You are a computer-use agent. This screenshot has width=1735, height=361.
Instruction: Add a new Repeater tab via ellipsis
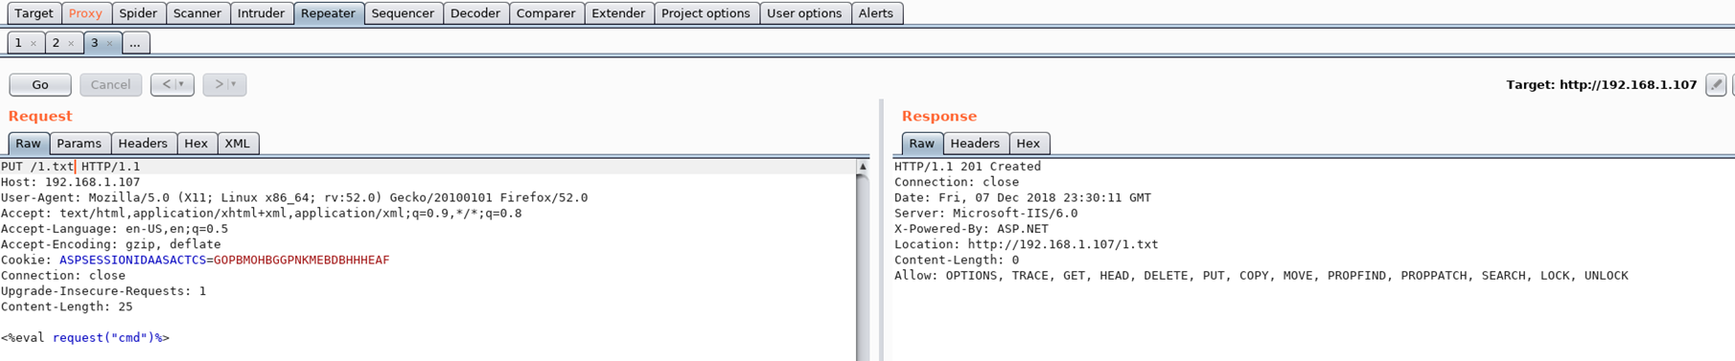[135, 43]
